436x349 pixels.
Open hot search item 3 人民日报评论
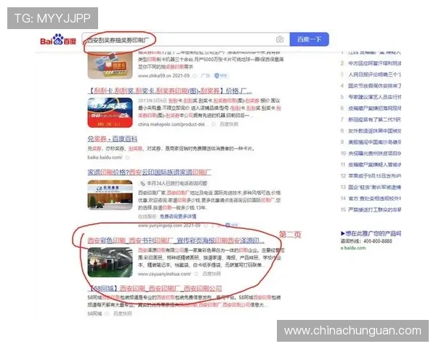coord(374,74)
